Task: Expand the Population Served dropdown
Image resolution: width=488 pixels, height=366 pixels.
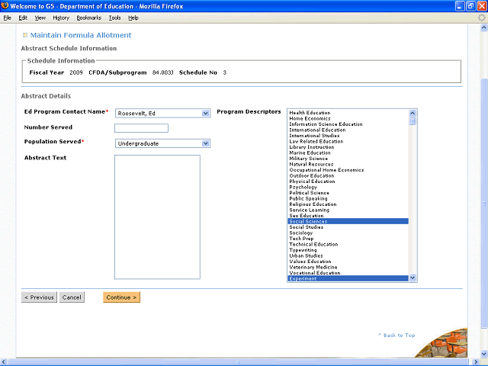Action: (x=205, y=143)
